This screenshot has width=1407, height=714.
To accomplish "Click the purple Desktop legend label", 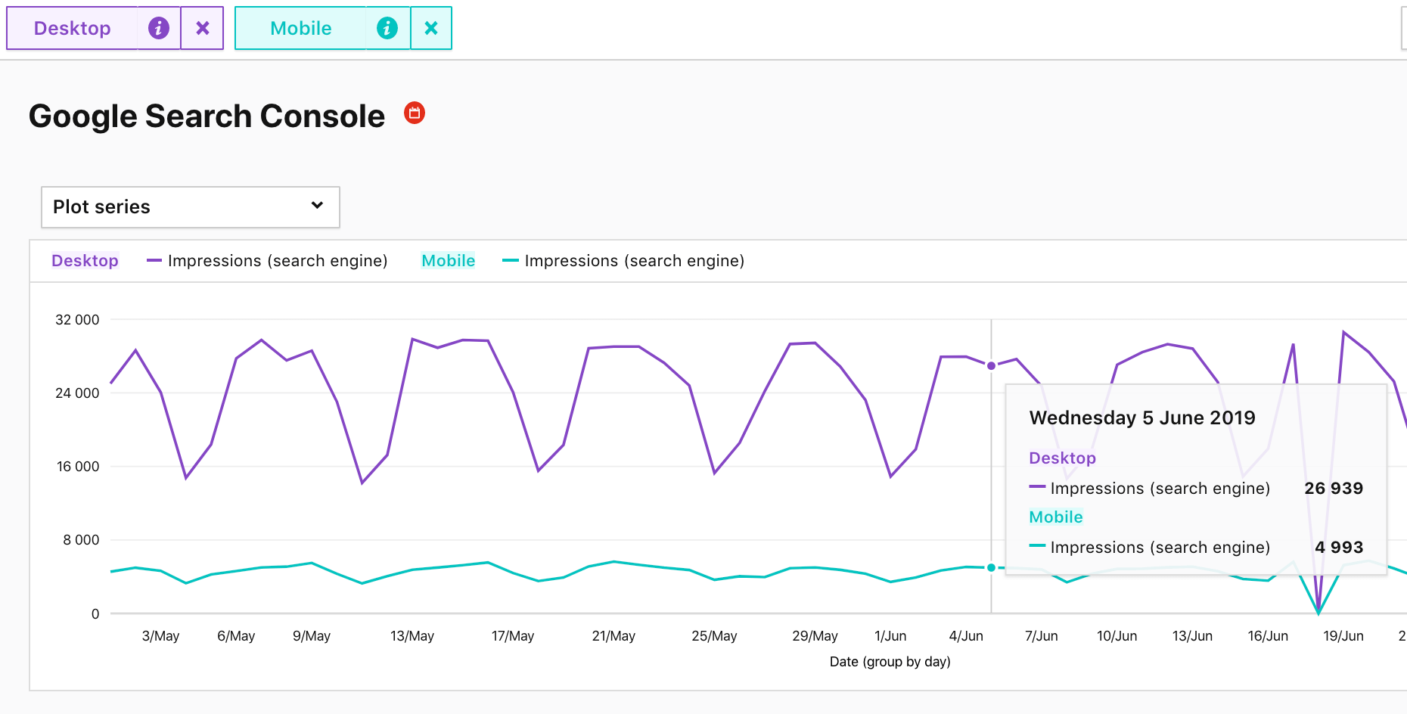I will (x=85, y=261).
